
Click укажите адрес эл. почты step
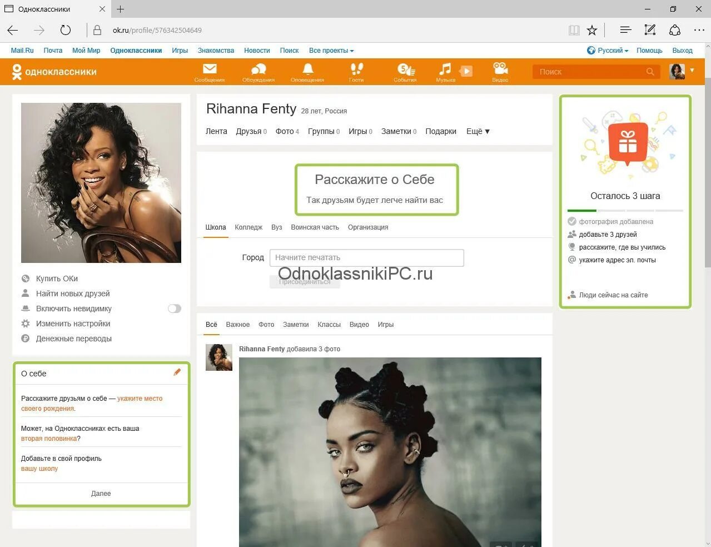point(618,260)
